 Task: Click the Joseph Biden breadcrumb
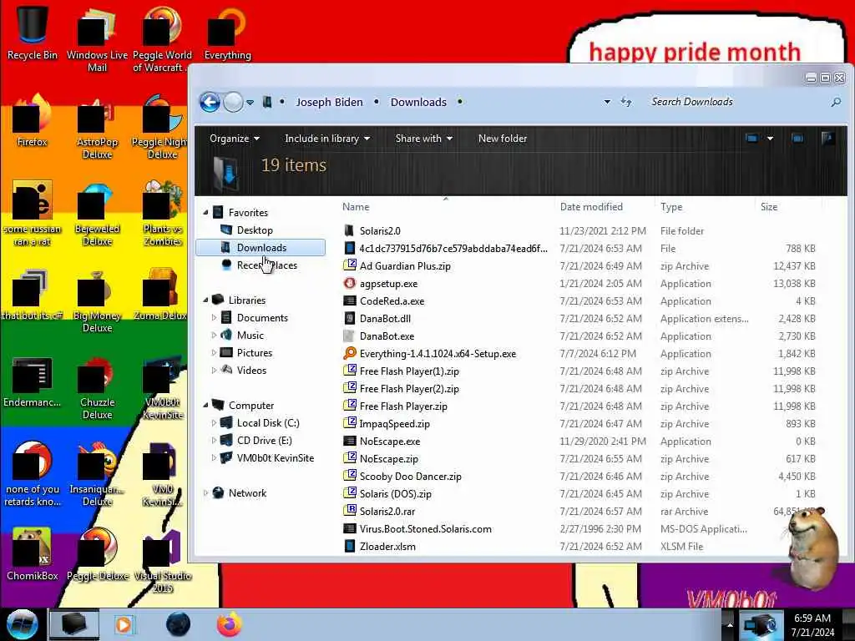coord(329,102)
